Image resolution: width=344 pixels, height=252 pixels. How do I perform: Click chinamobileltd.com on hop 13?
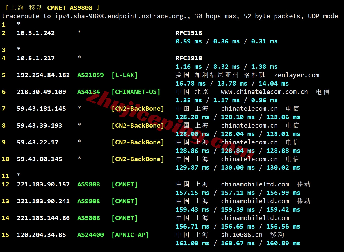coord(255,201)
